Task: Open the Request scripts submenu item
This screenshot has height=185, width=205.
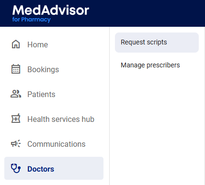Action: click(157, 43)
